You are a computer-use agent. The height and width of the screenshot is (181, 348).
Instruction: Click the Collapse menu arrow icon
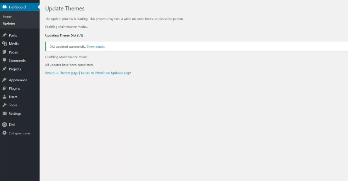(4, 133)
